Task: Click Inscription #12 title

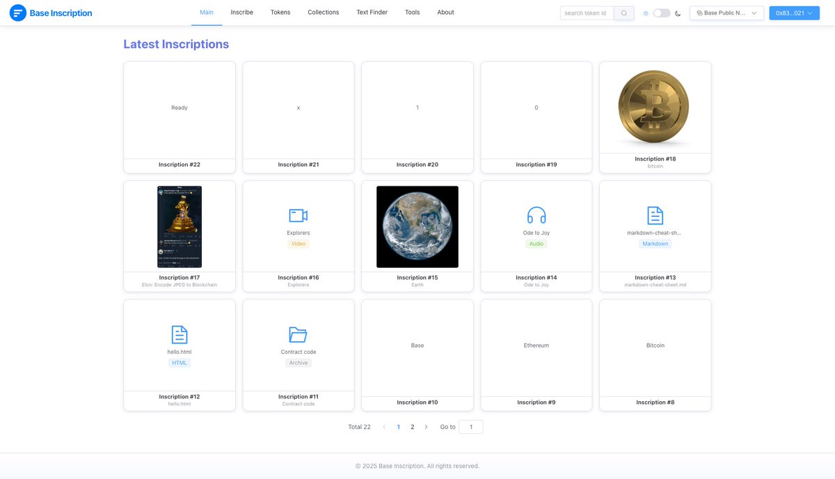Action: click(x=180, y=396)
